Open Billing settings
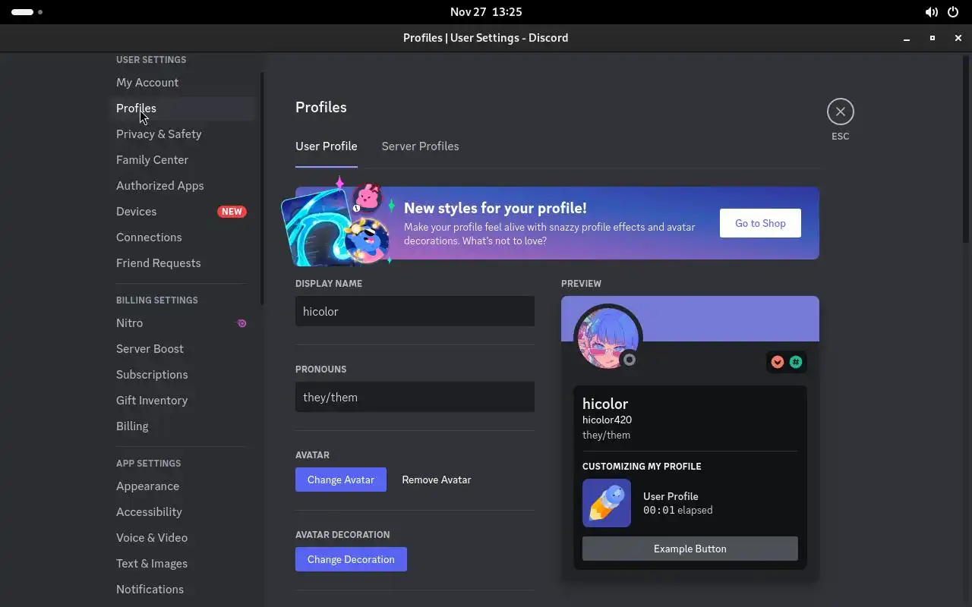972x607 pixels. (181, 426)
